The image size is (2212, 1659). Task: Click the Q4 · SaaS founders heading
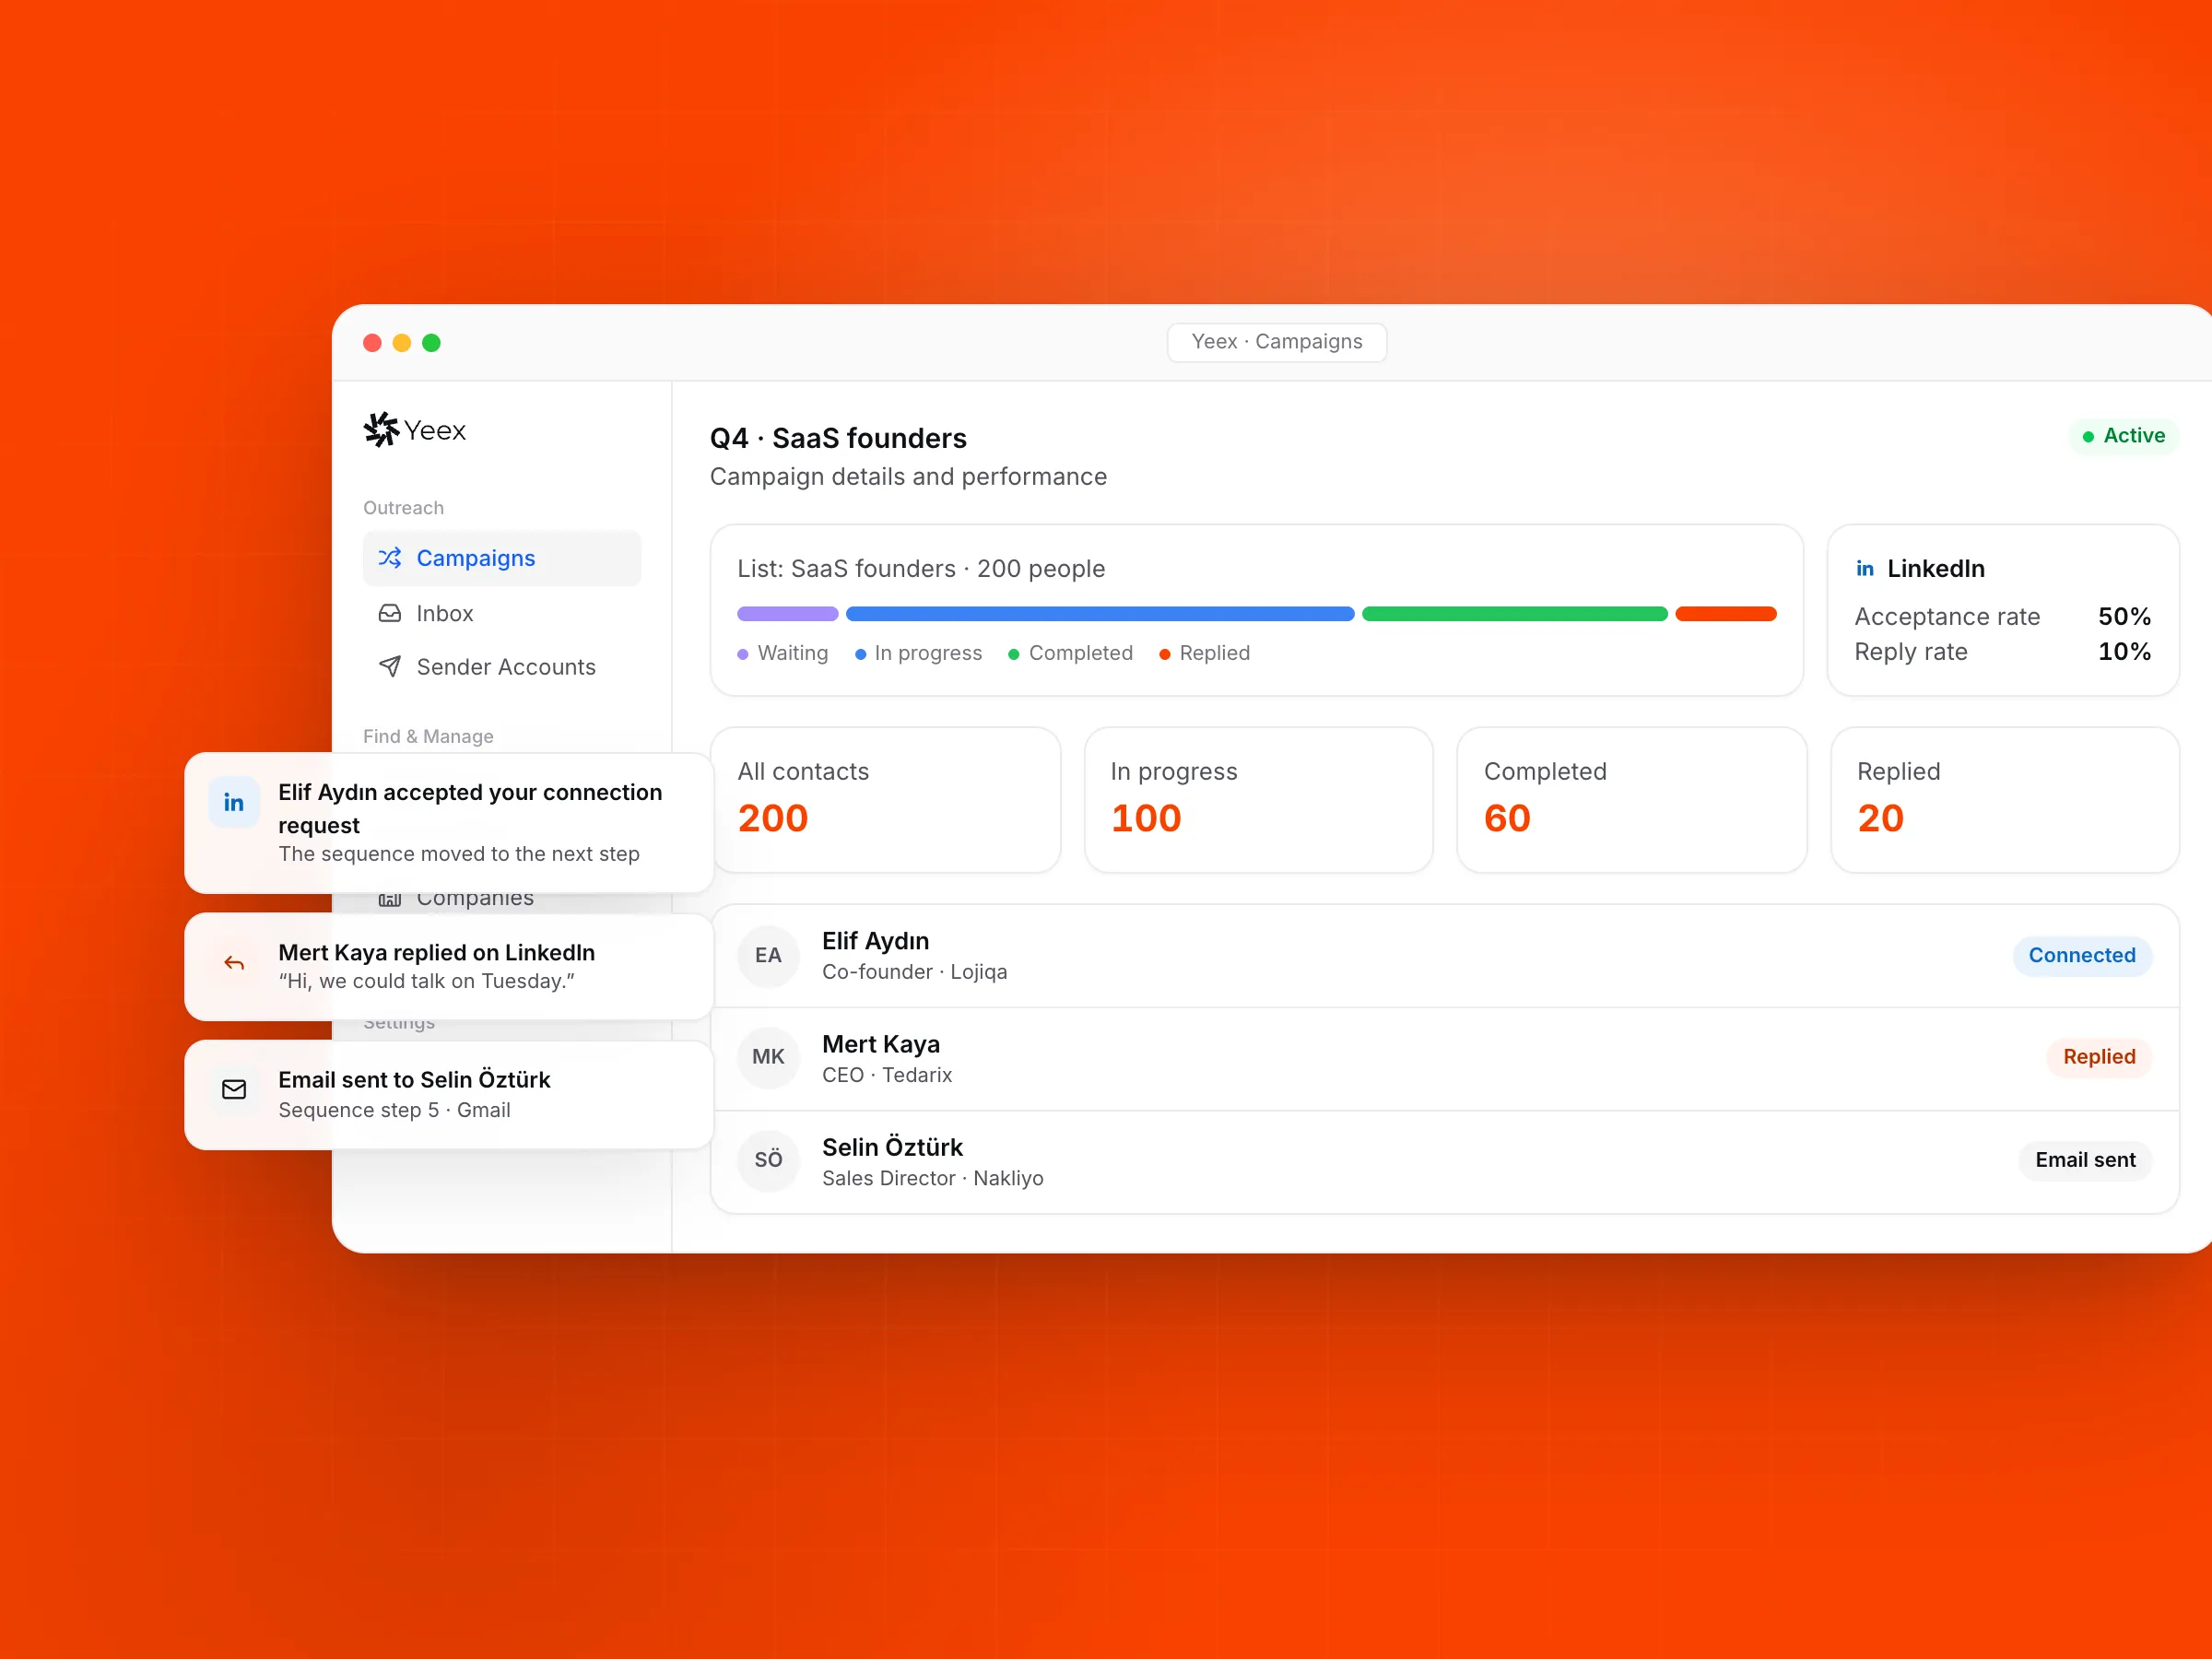pos(838,438)
